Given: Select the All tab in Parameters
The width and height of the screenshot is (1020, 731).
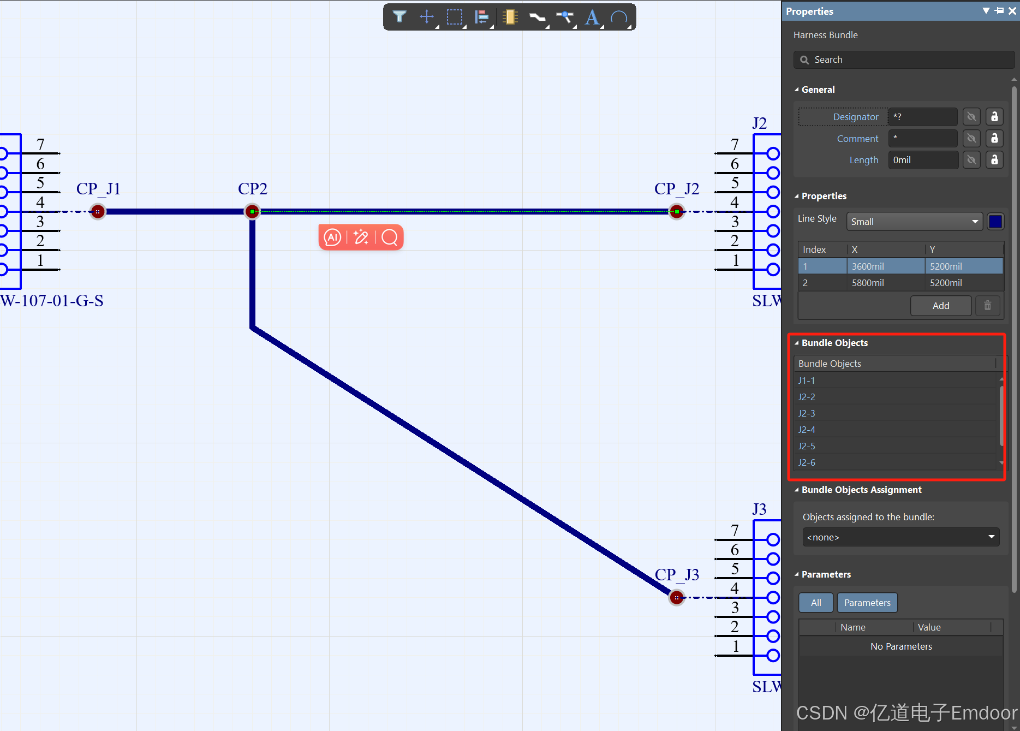Looking at the screenshot, I should click(x=815, y=602).
